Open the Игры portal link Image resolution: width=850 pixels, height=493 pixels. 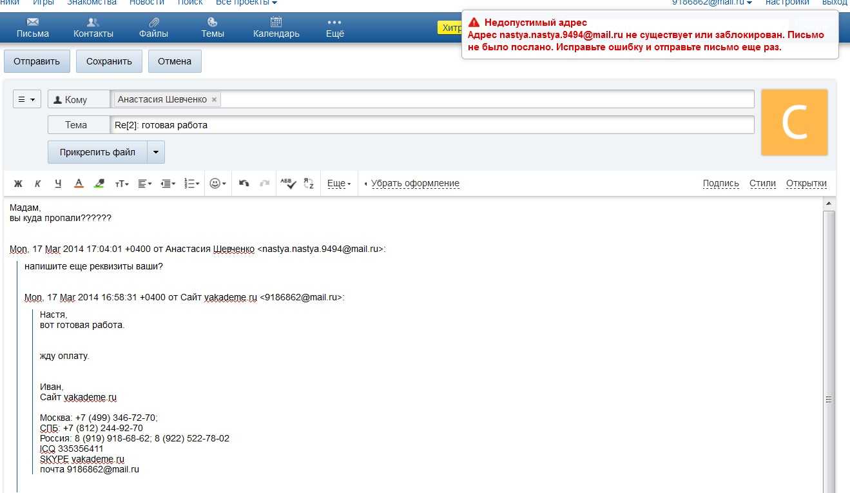coord(43,3)
